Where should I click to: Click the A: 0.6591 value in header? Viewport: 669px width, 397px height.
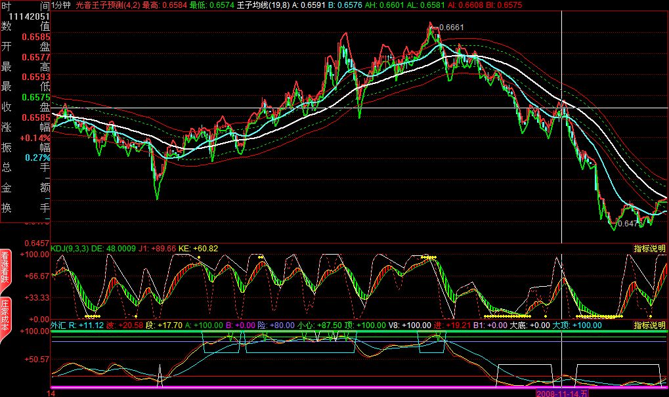click(x=309, y=5)
